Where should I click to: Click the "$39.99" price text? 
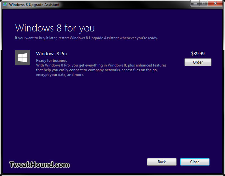coord(198,53)
